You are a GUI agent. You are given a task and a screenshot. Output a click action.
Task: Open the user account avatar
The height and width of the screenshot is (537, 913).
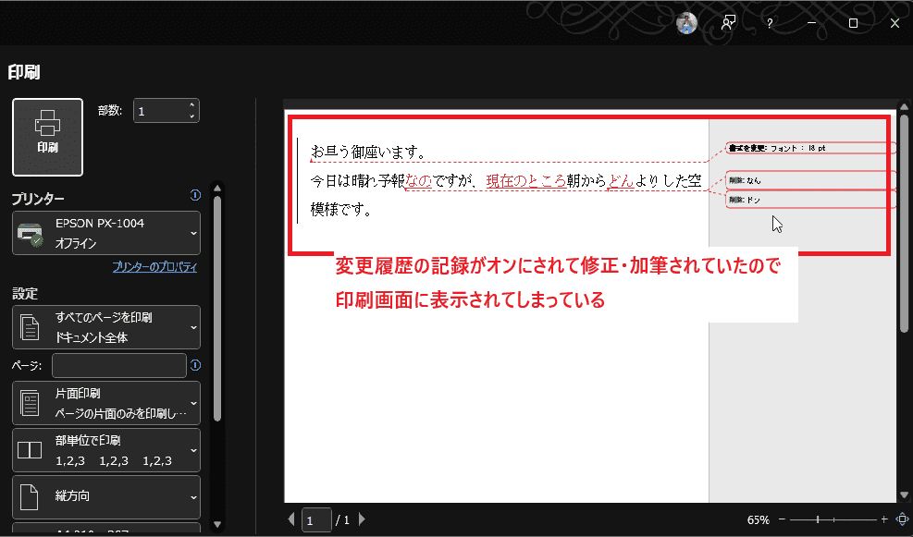[686, 23]
